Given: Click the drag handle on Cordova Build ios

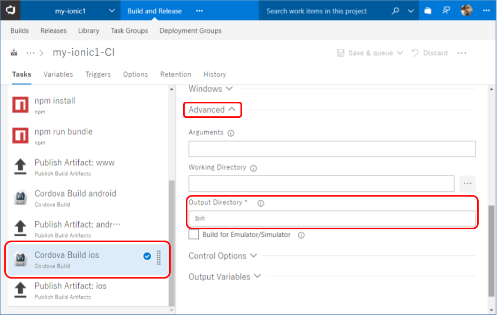Looking at the screenshot, I should [159, 258].
